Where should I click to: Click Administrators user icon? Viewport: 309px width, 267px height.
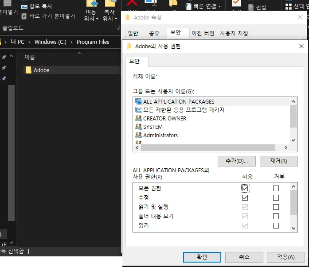pyautogui.click(x=138, y=135)
